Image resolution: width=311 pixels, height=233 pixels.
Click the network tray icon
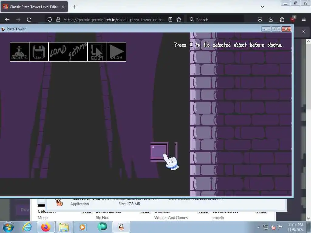[265, 228]
